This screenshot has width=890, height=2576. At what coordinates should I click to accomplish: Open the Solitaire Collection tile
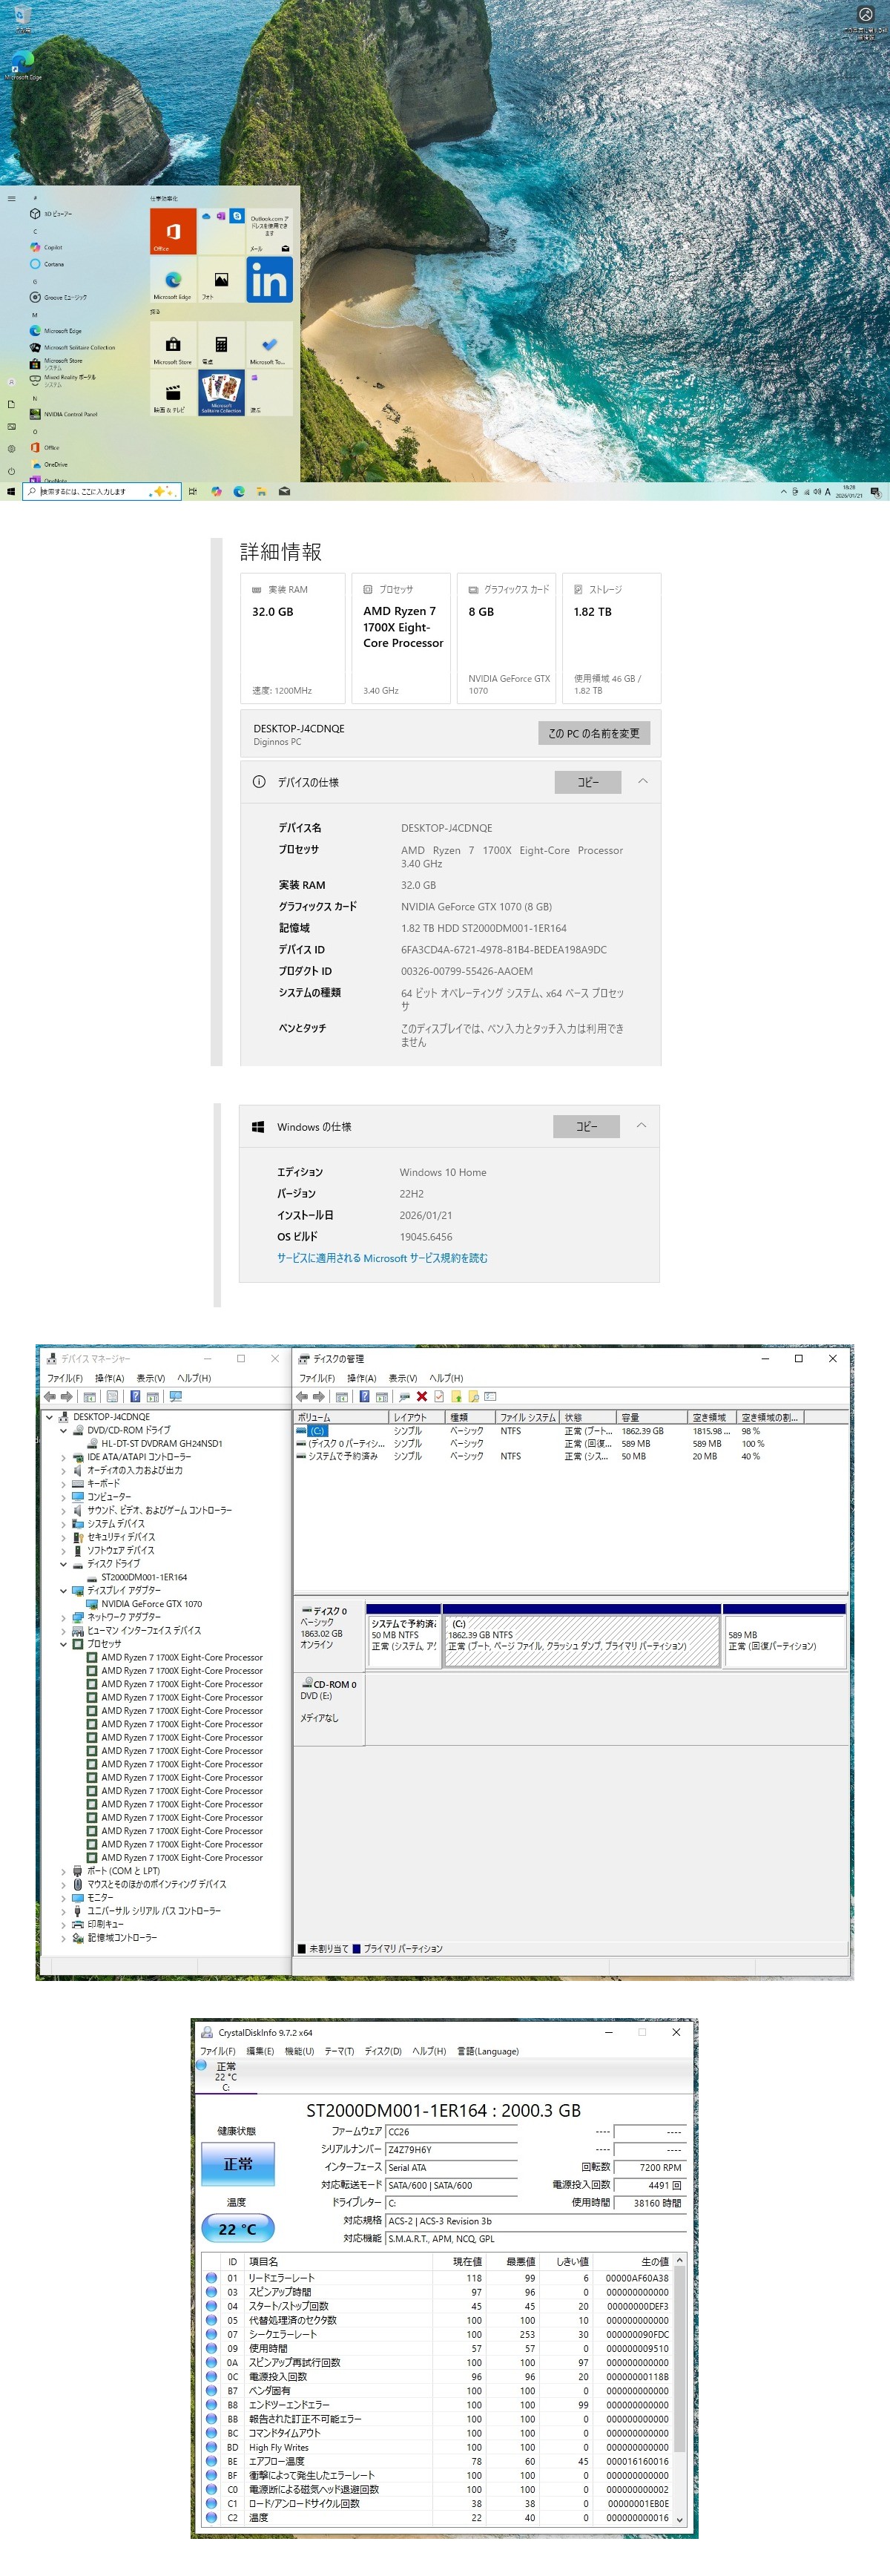click(x=221, y=392)
